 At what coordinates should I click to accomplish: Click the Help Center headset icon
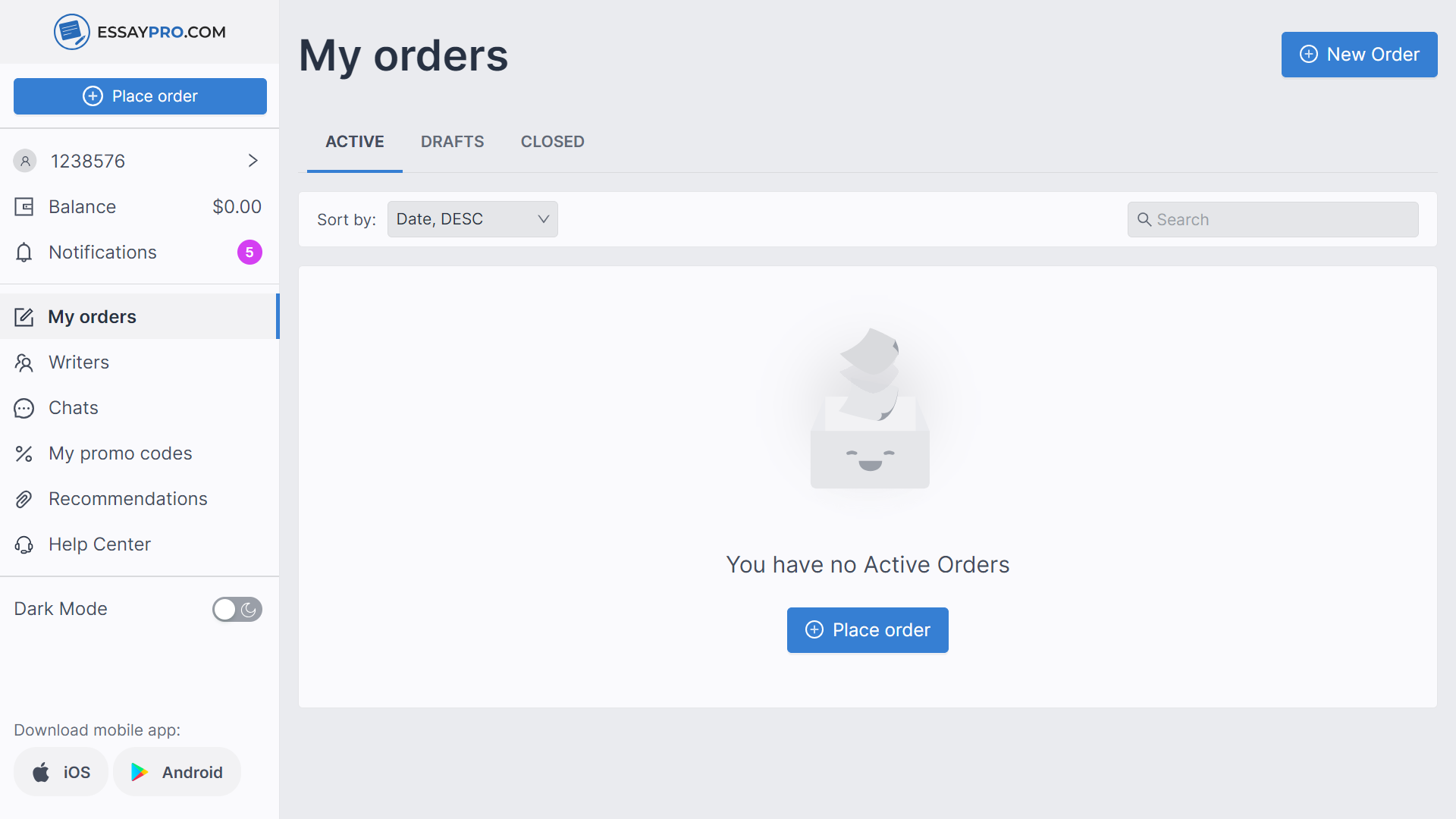pyautogui.click(x=24, y=545)
